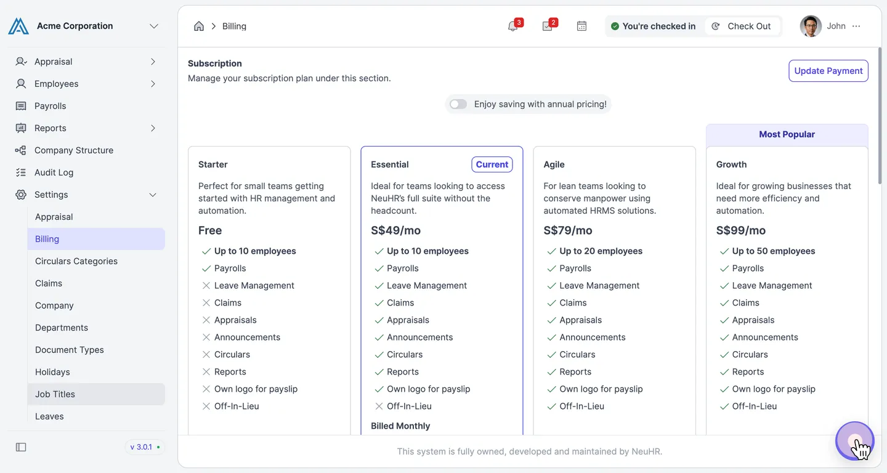Open Claims settings
887x473 pixels.
[x=96, y=283]
